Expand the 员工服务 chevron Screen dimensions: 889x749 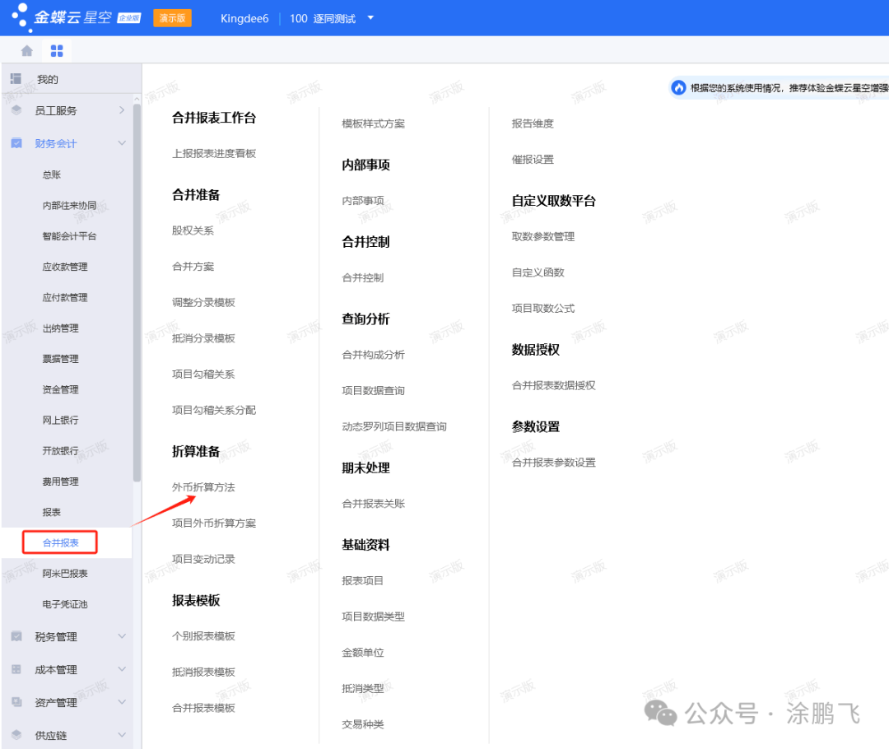[x=122, y=110]
